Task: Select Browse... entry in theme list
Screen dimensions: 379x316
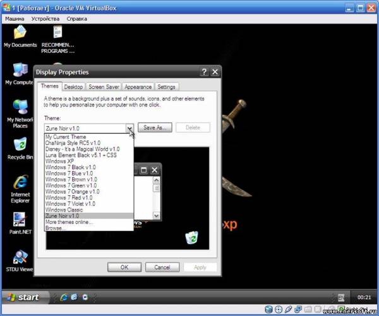Action: coord(89,228)
